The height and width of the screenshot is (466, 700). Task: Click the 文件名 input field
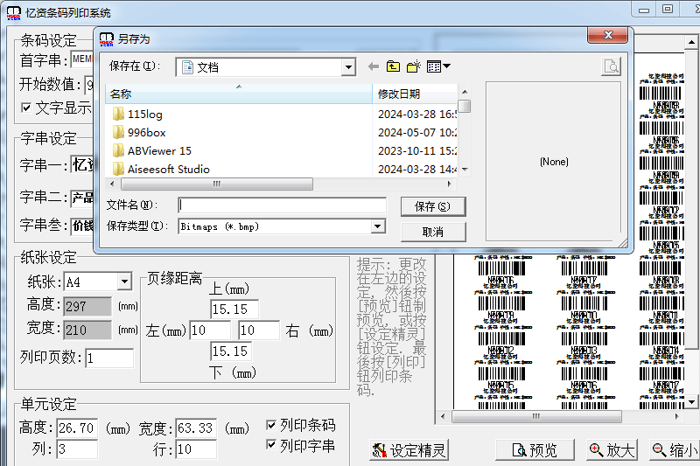[x=282, y=205]
